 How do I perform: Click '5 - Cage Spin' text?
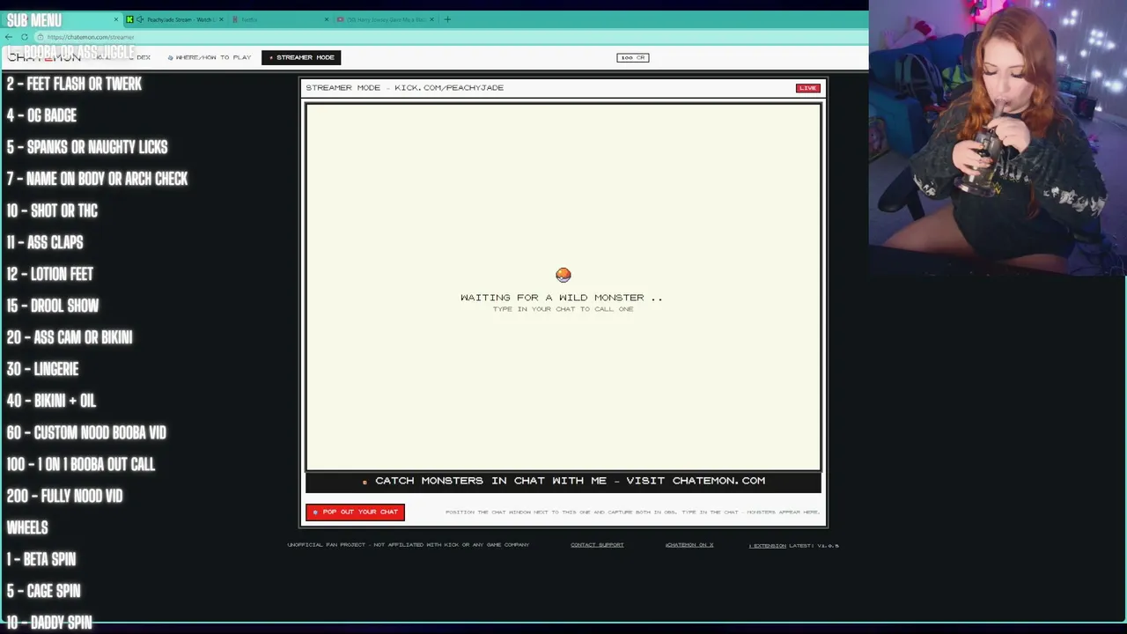point(43,591)
